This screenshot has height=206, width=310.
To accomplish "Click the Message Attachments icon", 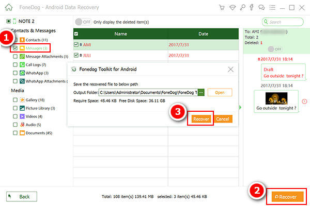I will [x=22, y=57].
